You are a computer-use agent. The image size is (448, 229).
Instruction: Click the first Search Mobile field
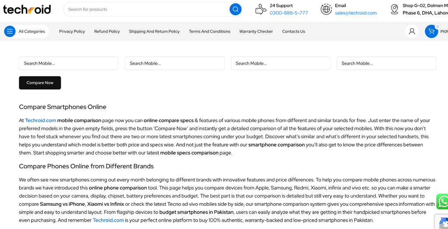[69, 63]
